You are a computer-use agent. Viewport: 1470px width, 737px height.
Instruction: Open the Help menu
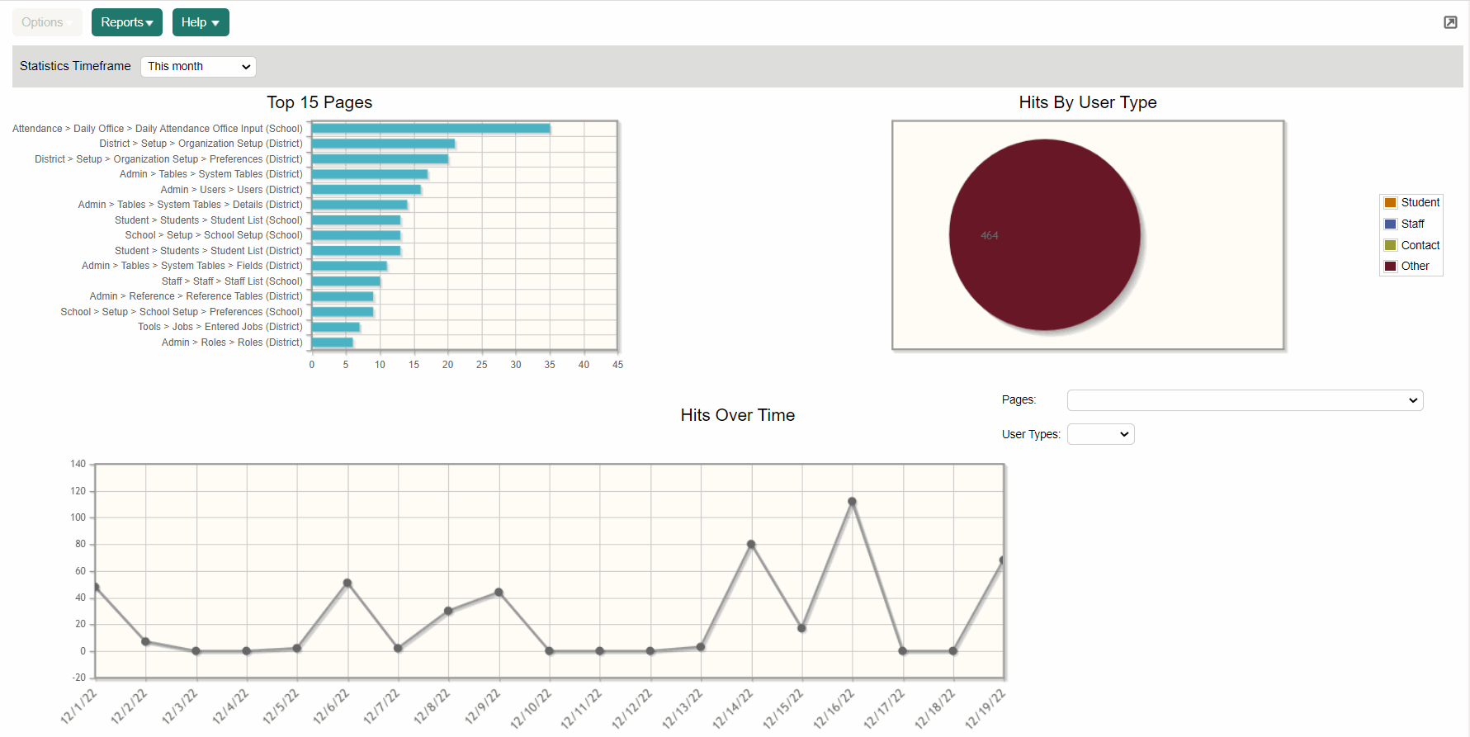click(x=201, y=22)
